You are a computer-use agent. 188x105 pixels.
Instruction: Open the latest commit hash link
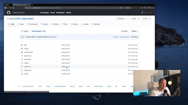pyautogui.click(x=116, y=37)
